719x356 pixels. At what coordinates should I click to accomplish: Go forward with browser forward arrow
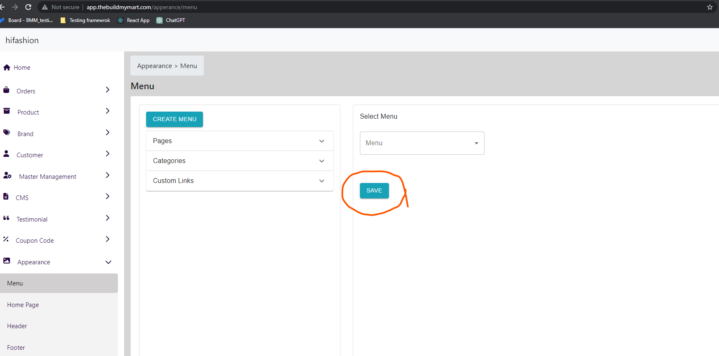pos(15,7)
